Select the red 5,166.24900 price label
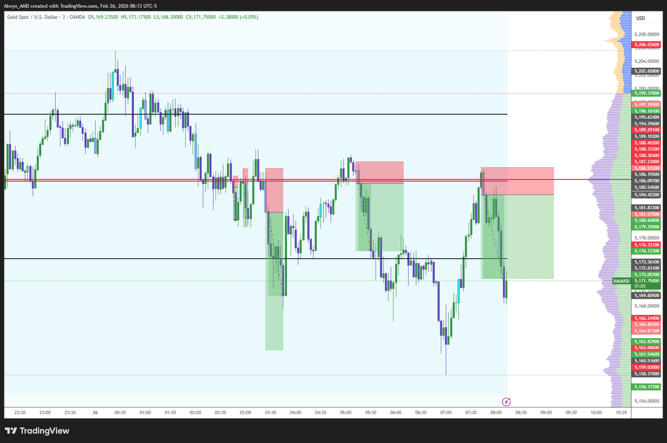 (646, 318)
